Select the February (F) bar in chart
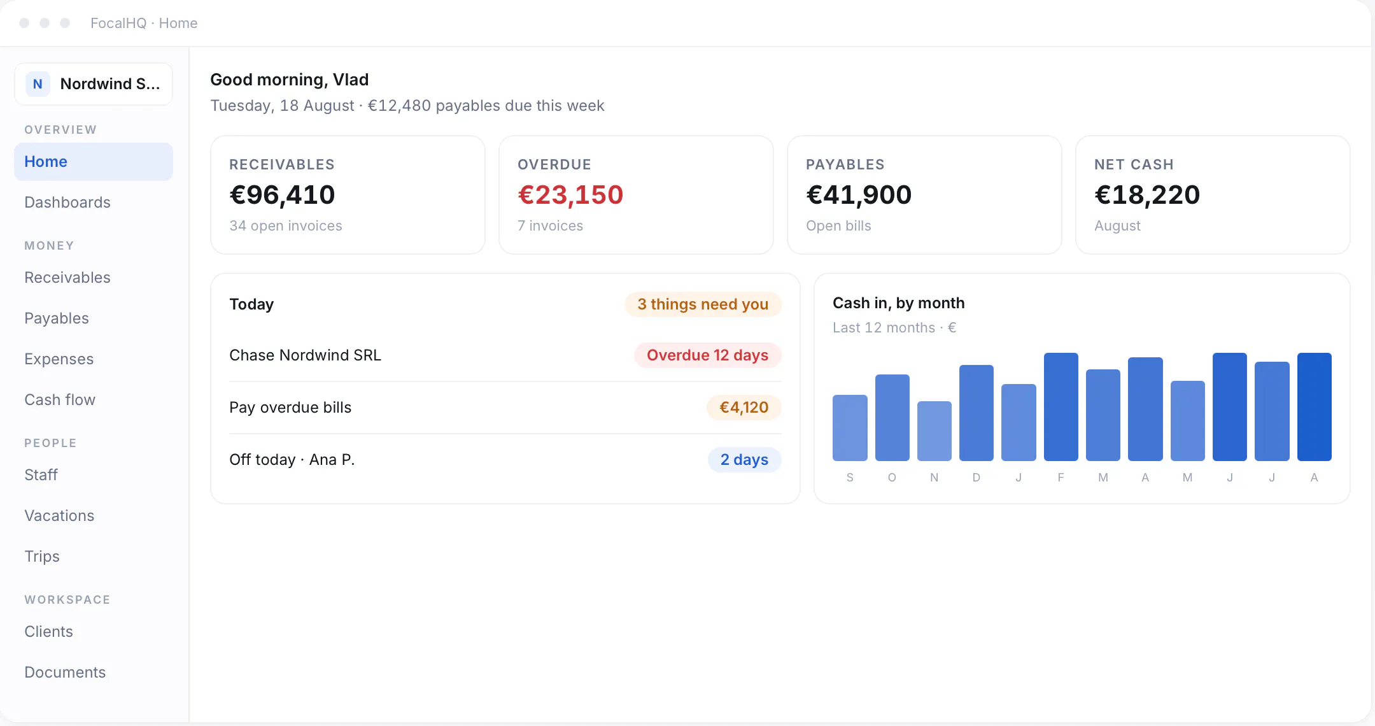1375x726 pixels. [x=1061, y=407]
